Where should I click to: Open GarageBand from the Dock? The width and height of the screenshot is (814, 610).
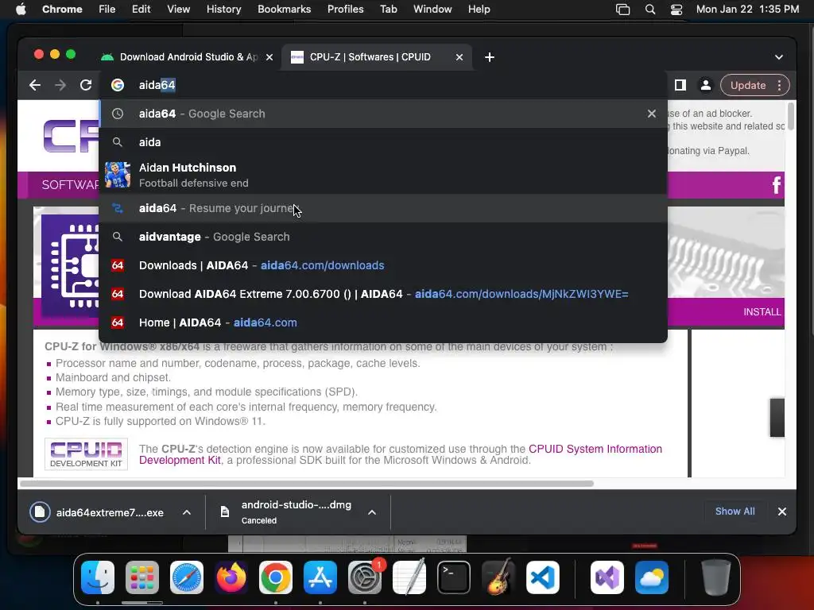click(498, 577)
